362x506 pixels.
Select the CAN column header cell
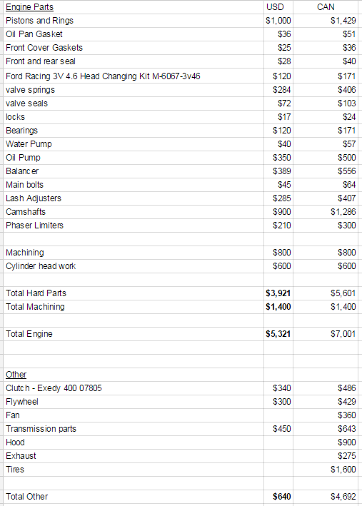[x=326, y=7]
